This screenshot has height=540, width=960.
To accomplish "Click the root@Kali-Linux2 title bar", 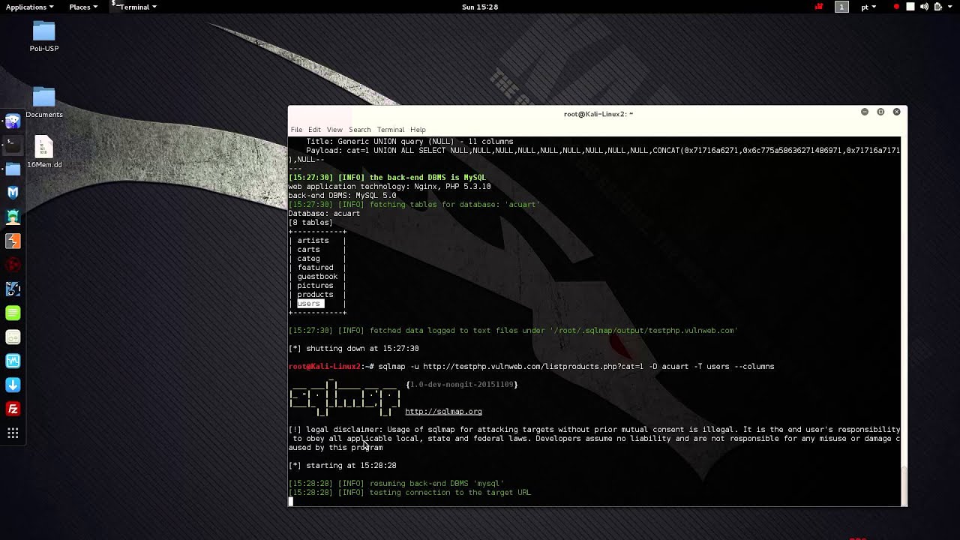I will 598,114.
